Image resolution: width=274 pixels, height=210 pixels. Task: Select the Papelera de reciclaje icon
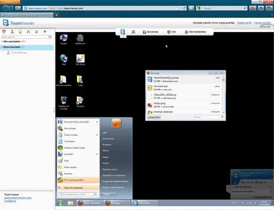pos(63,103)
